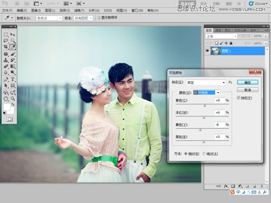
Task: Select the Eraser tool
Action: 6,66
